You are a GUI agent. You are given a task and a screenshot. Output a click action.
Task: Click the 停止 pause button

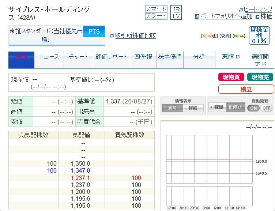point(236,107)
